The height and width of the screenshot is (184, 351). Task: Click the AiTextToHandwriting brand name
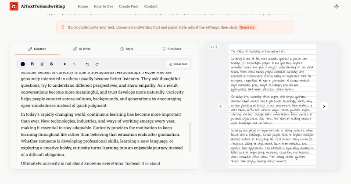tap(43, 6)
